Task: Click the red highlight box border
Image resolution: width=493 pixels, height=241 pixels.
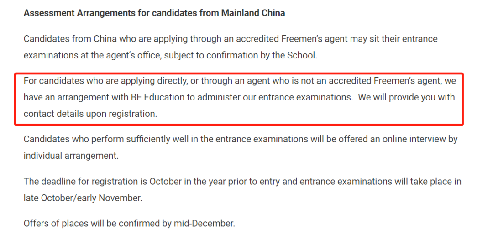Action: (239, 74)
